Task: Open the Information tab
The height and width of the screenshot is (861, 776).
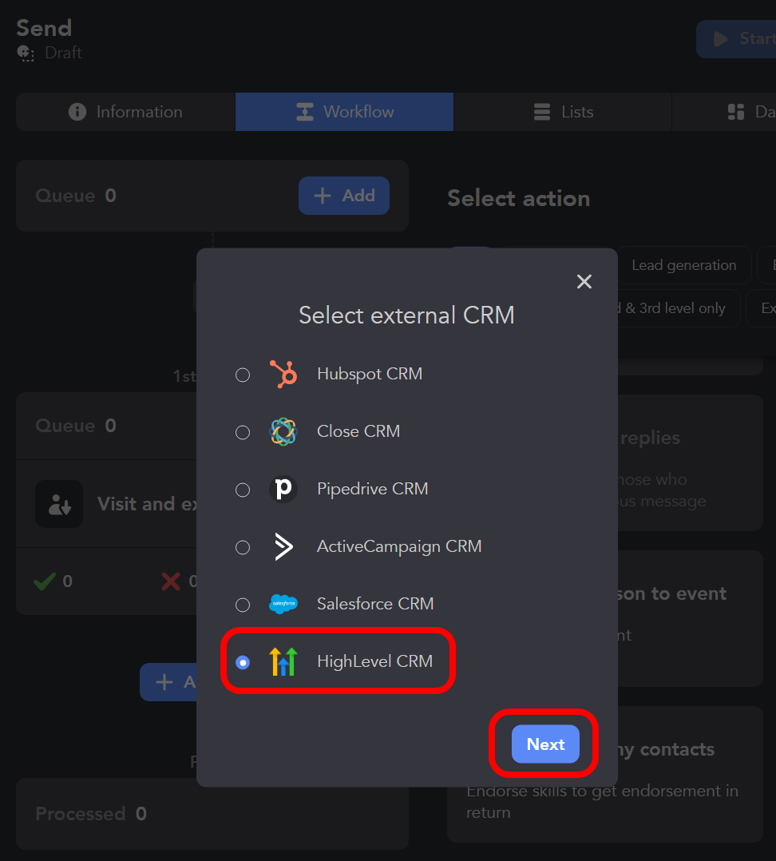Action: pyautogui.click(x=125, y=112)
